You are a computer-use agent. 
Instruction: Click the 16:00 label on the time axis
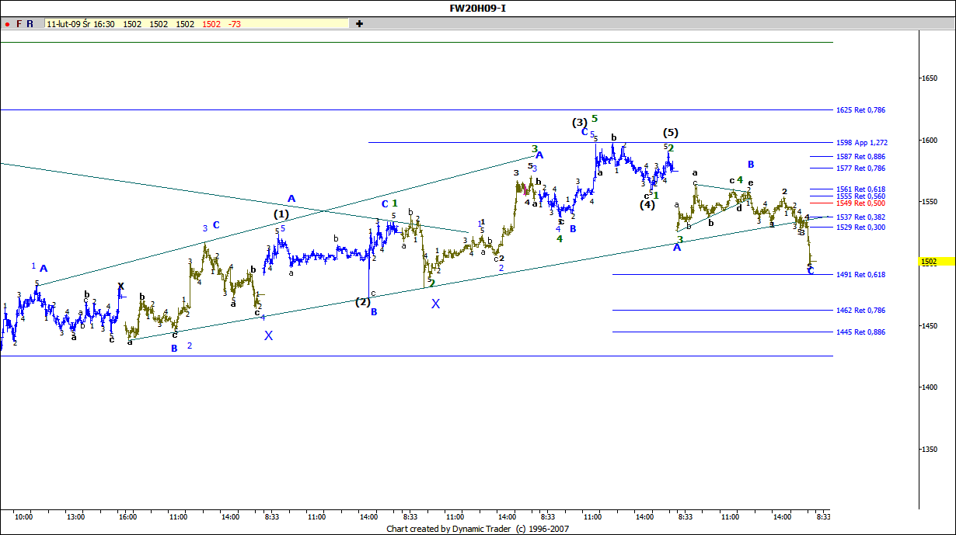[127, 516]
